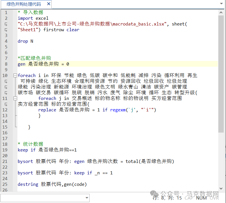Open the bottom-left combo box dropdown

[87, 198]
